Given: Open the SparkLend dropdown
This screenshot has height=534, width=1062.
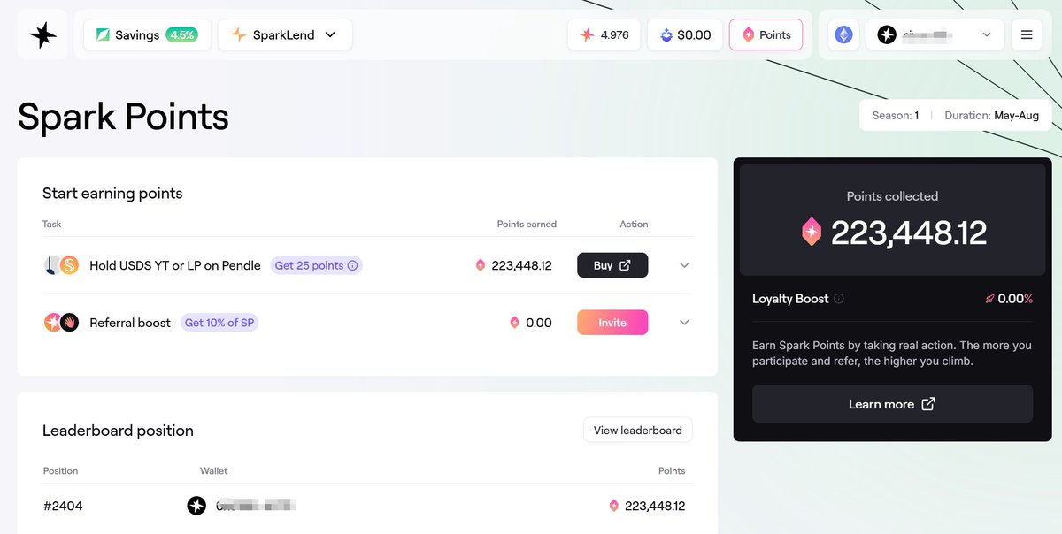Looking at the screenshot, I should (285, 34).
